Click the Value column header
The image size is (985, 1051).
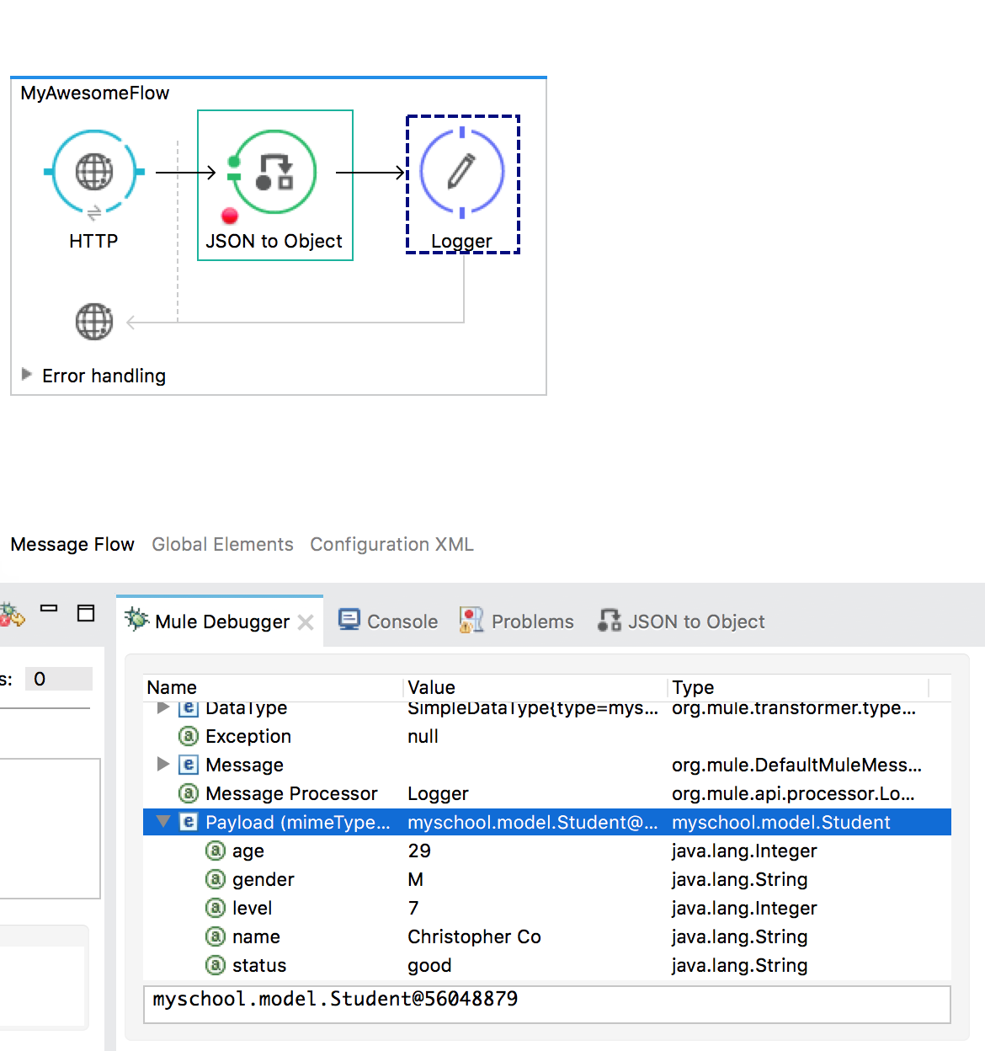coord(431,687)
